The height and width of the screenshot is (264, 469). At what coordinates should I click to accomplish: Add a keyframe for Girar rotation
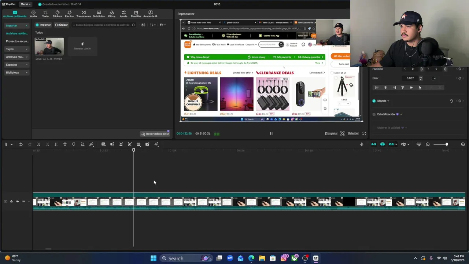(460, 78)
